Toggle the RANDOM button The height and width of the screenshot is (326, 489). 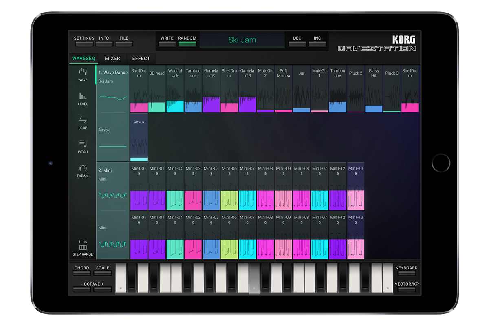[187, 42]
